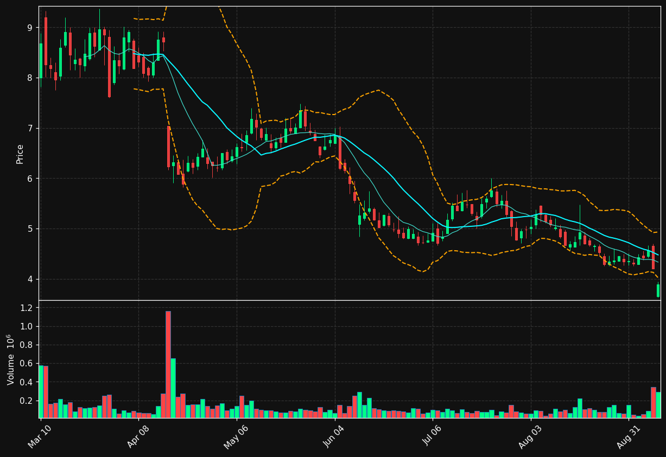Click the Aug 31 date label
The height and width of the screenshot is (457, 666).
pos(627,436)
